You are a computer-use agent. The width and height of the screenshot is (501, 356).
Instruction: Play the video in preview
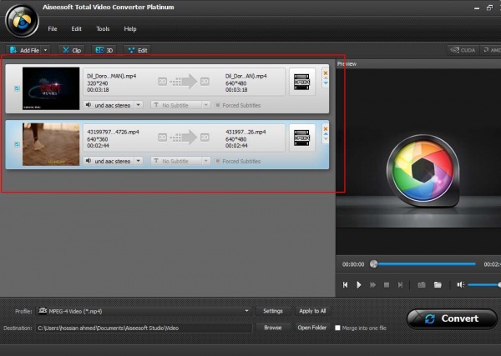coord(359,285)
